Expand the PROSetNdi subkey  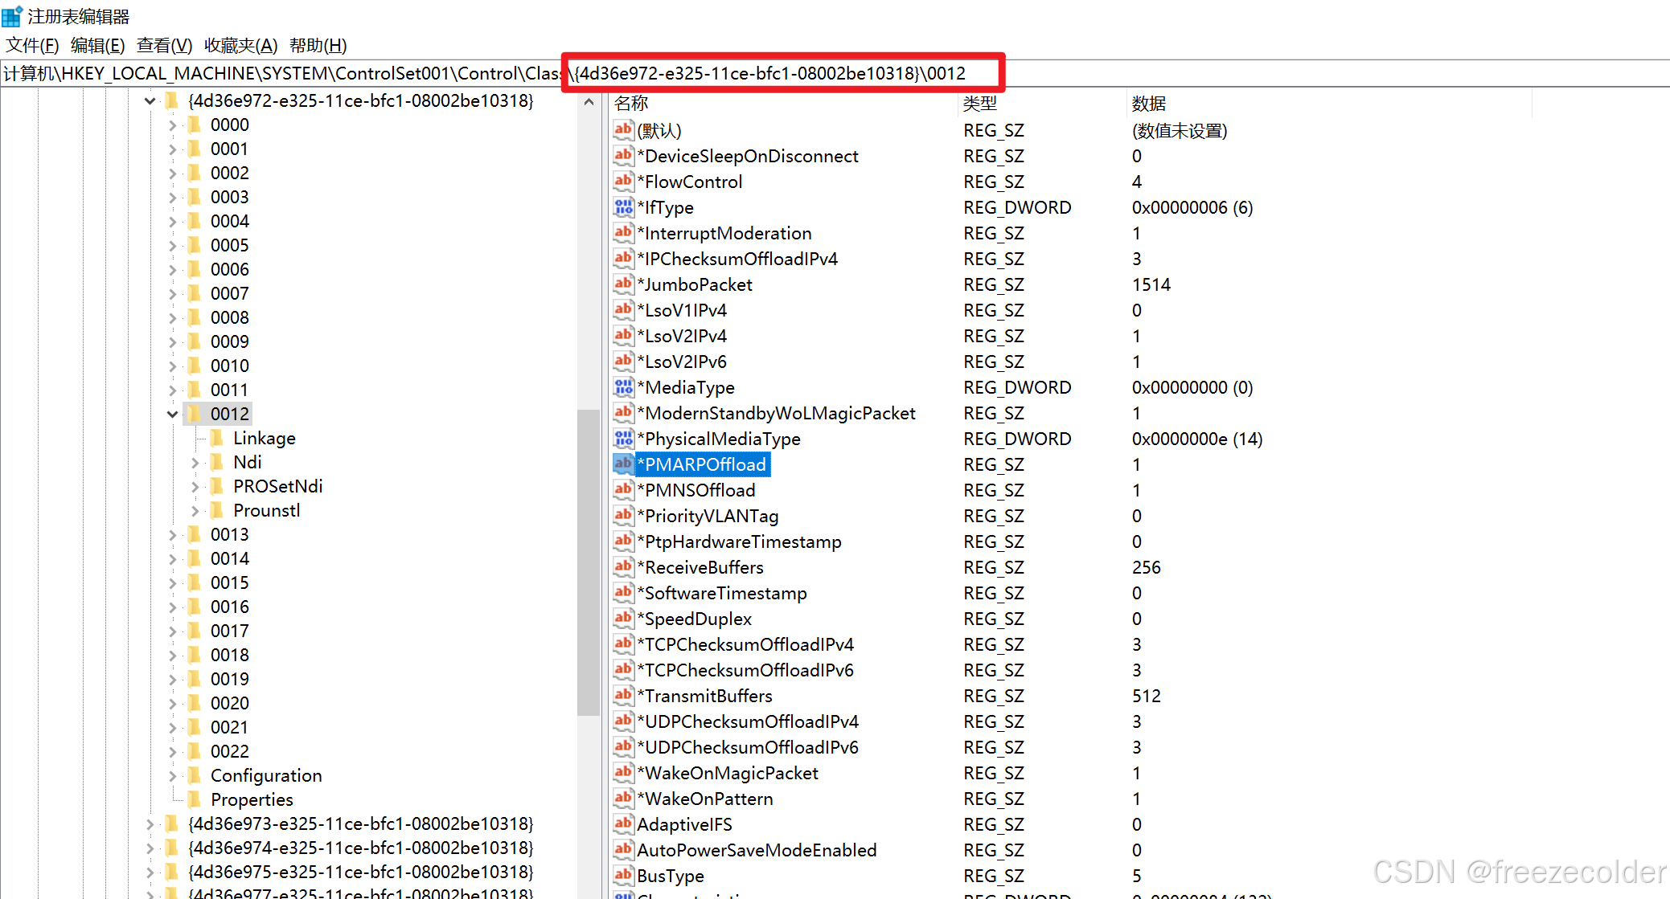tap(195, 487)
